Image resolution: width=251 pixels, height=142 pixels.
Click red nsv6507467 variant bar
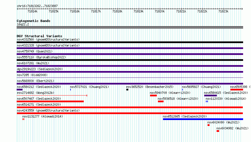[50, 101]
